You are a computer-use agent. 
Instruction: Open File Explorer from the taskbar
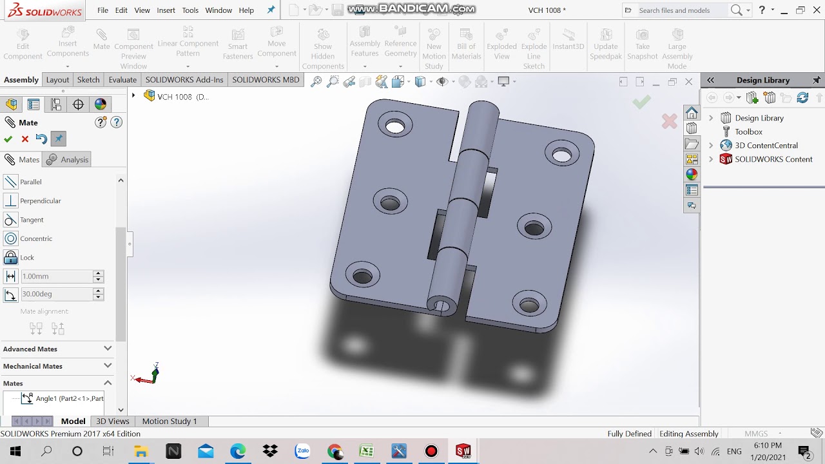pos(141,451)
